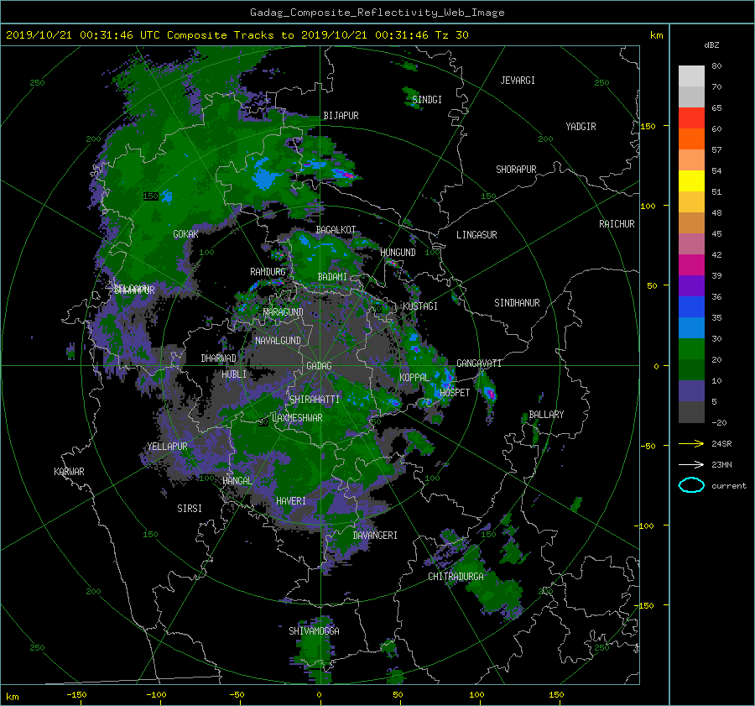Click the RAICHUR city label

pyautogui.click(x=617, y=224)
